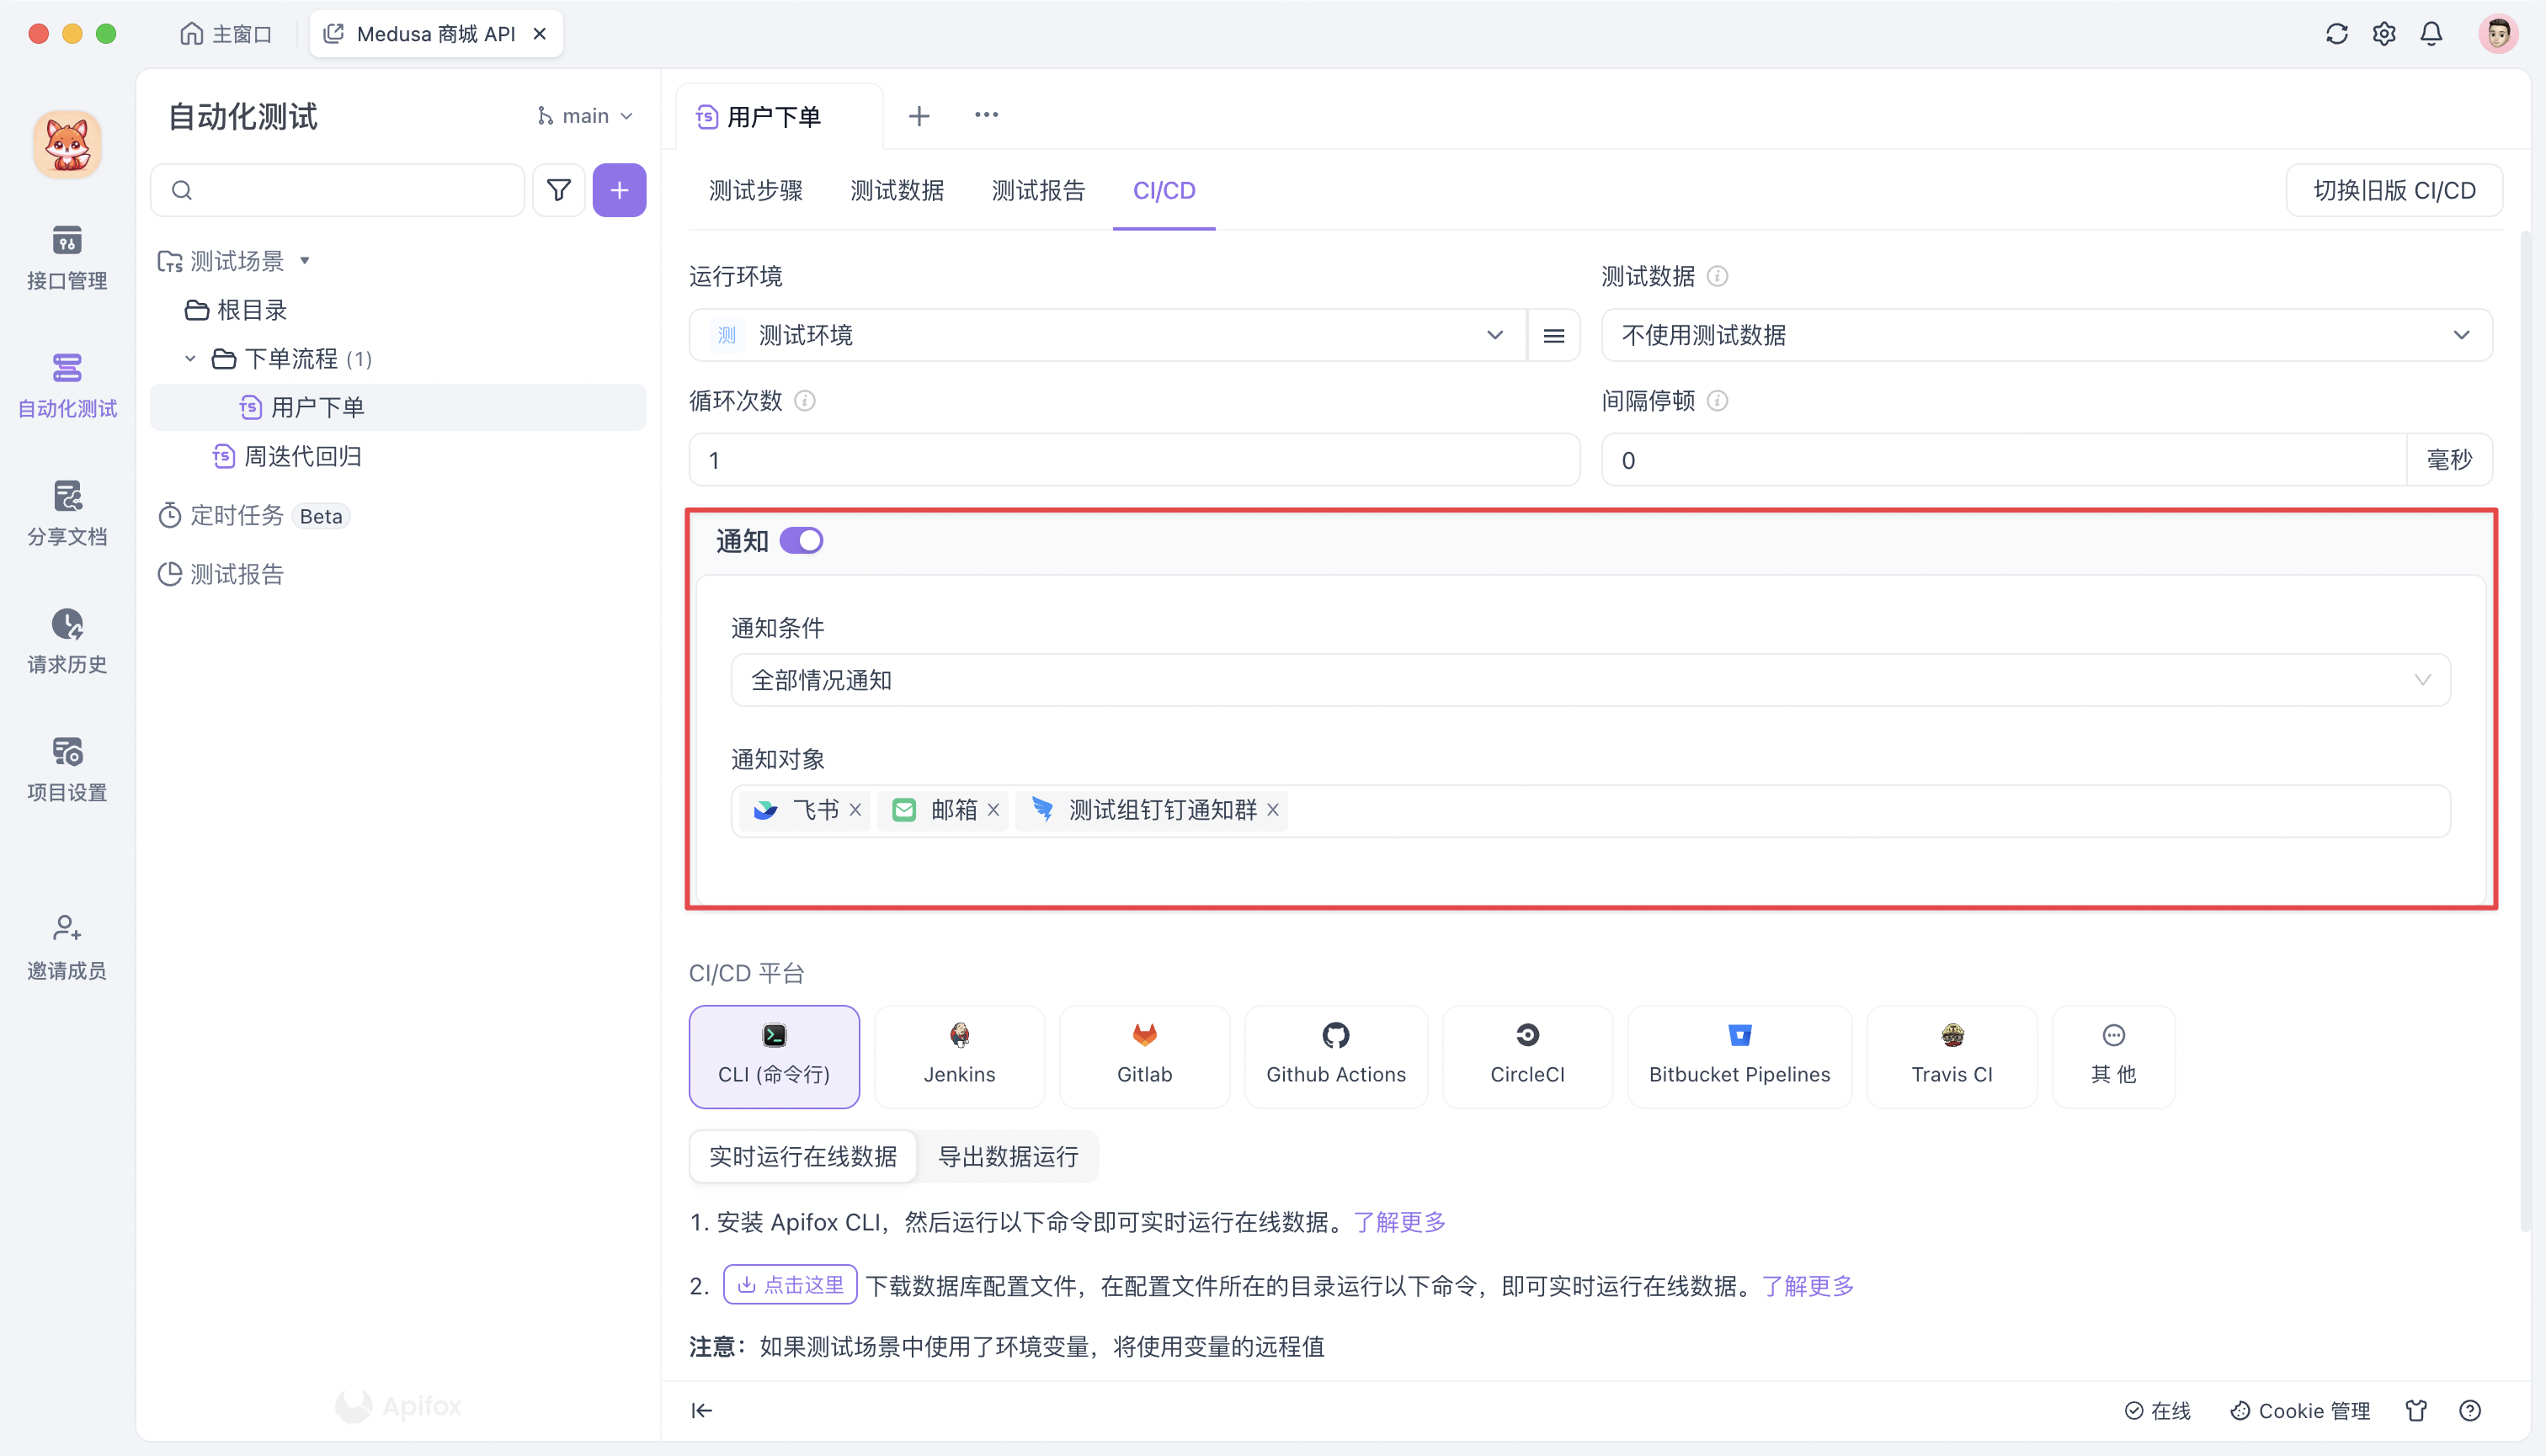Switch to the 测试报告 tab

click(1038, 190)
